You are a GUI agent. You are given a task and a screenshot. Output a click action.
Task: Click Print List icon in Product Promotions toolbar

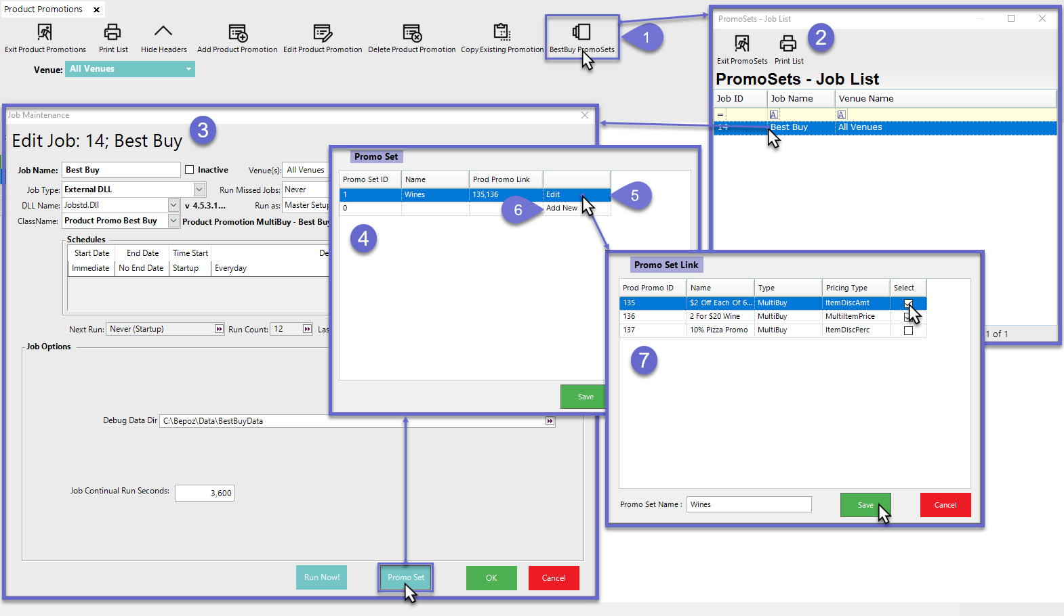tap(112, 32)
